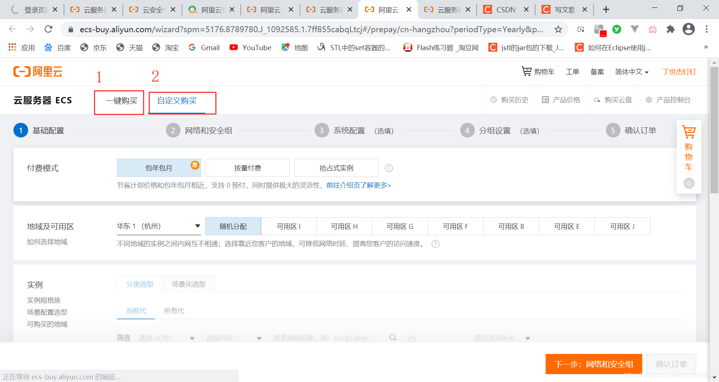
Task: Bookmark this page with the star icon
Action: click(x=558, y=29)
